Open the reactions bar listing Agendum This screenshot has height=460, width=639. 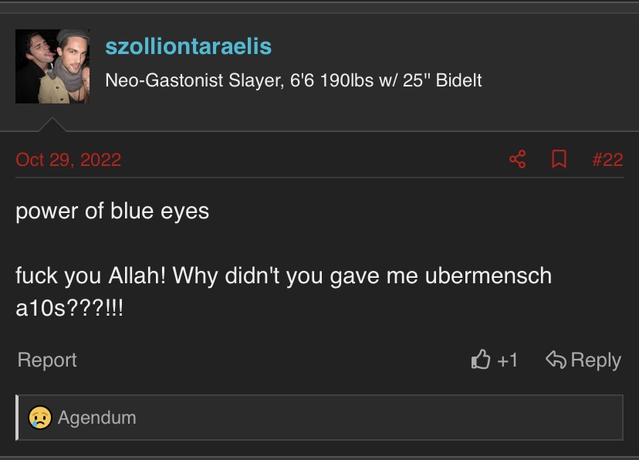(319, 418)
